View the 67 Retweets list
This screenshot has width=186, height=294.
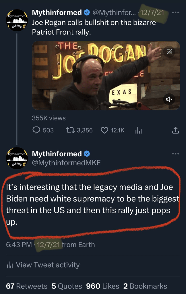coord(27,286)
